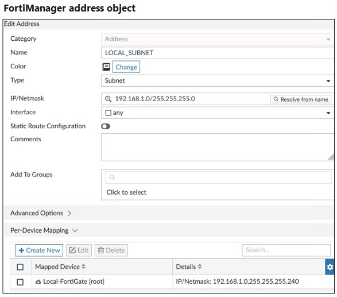Open the Interface dropdown showing any
The height and width of the screenshot is (297, 337).
[x=217, y=113]
